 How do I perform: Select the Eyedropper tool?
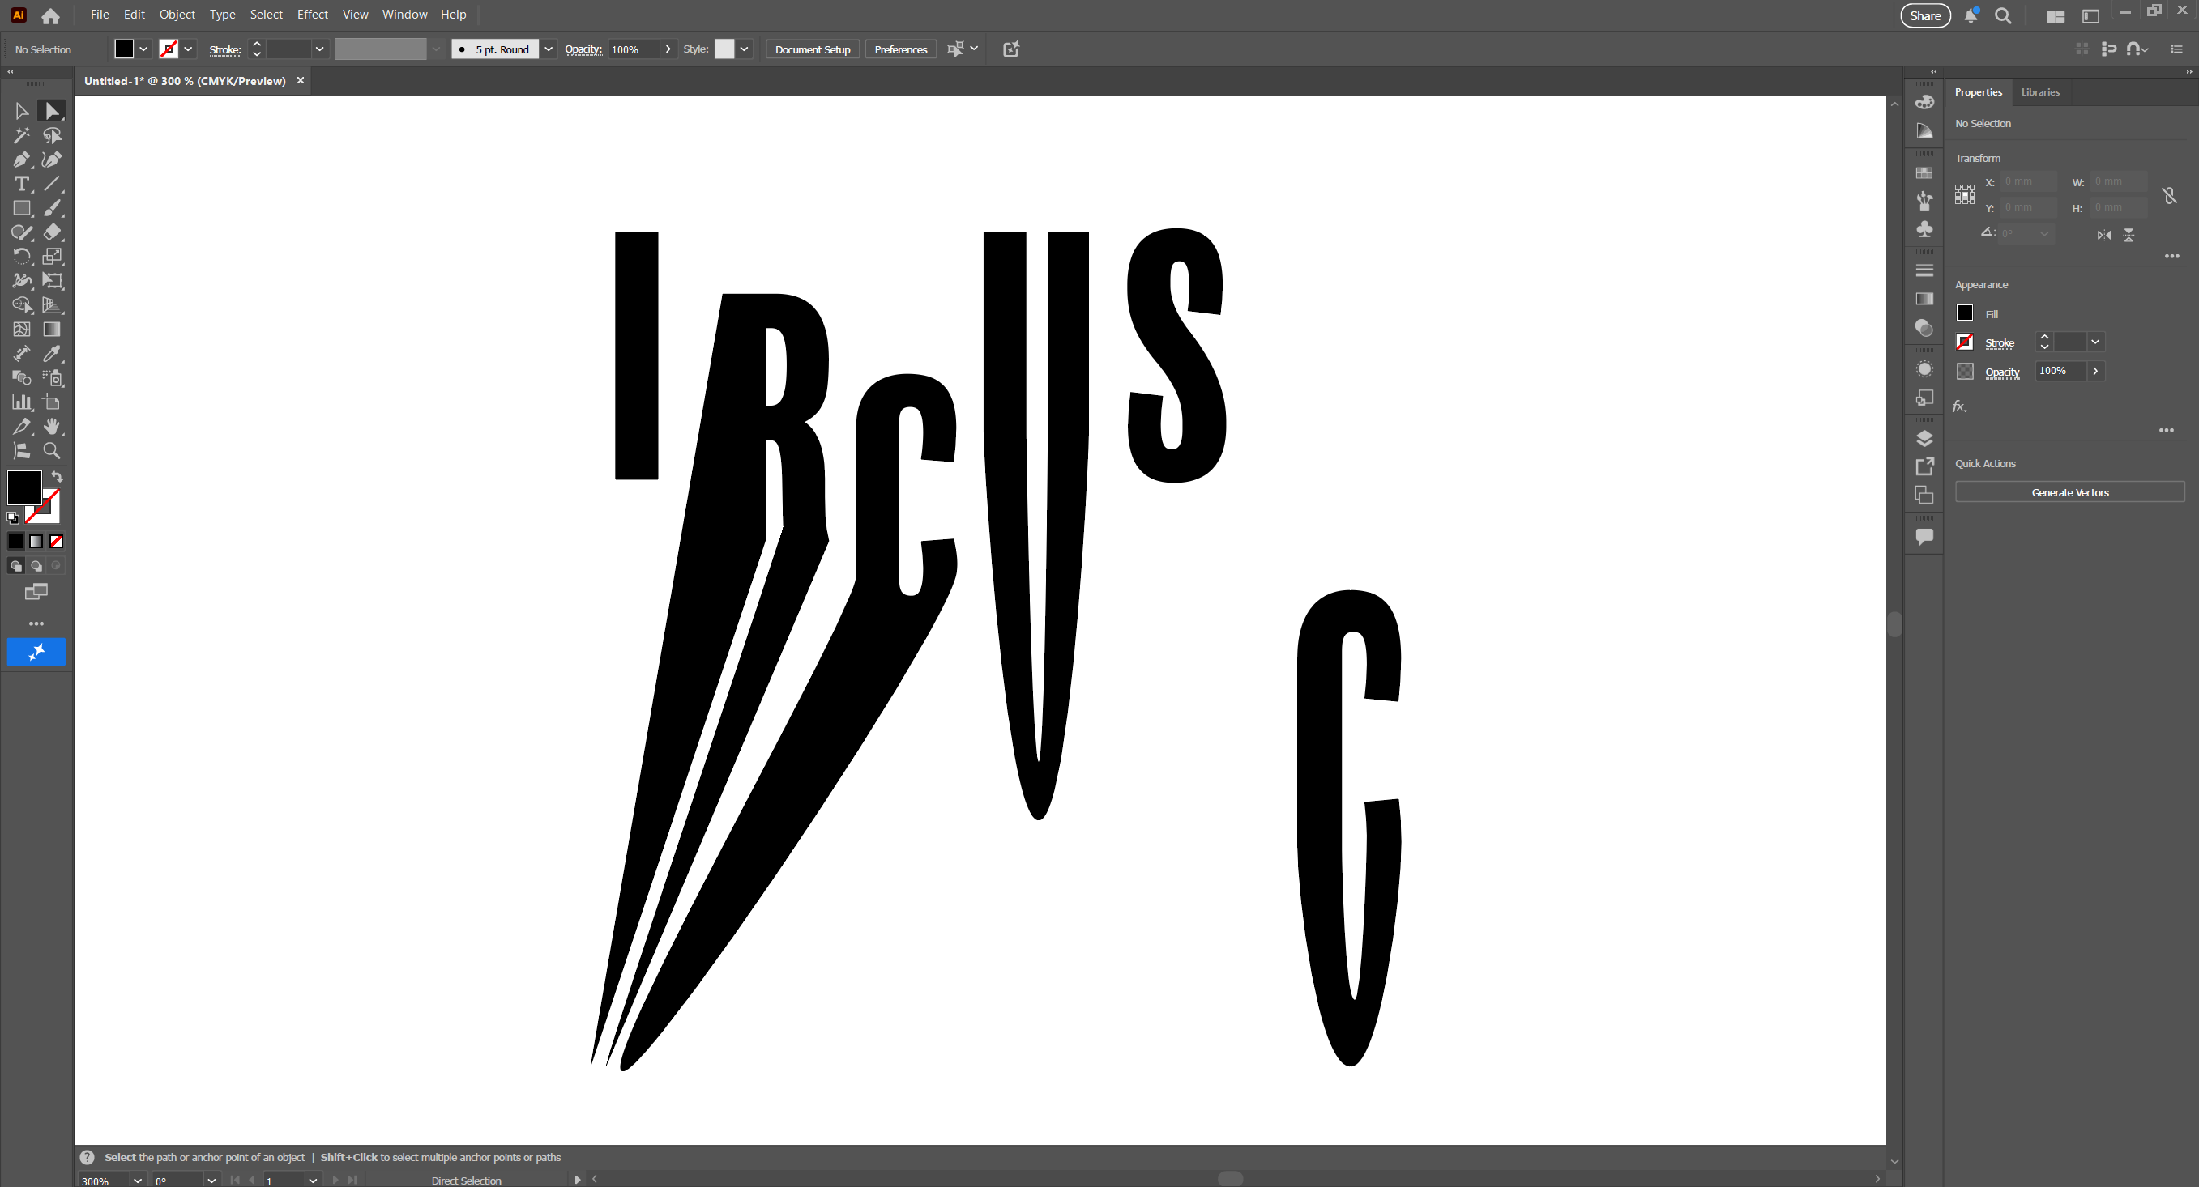(52, 353)
